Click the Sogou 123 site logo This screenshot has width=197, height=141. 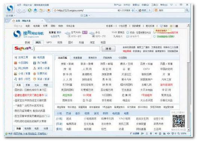coord(28,34)
